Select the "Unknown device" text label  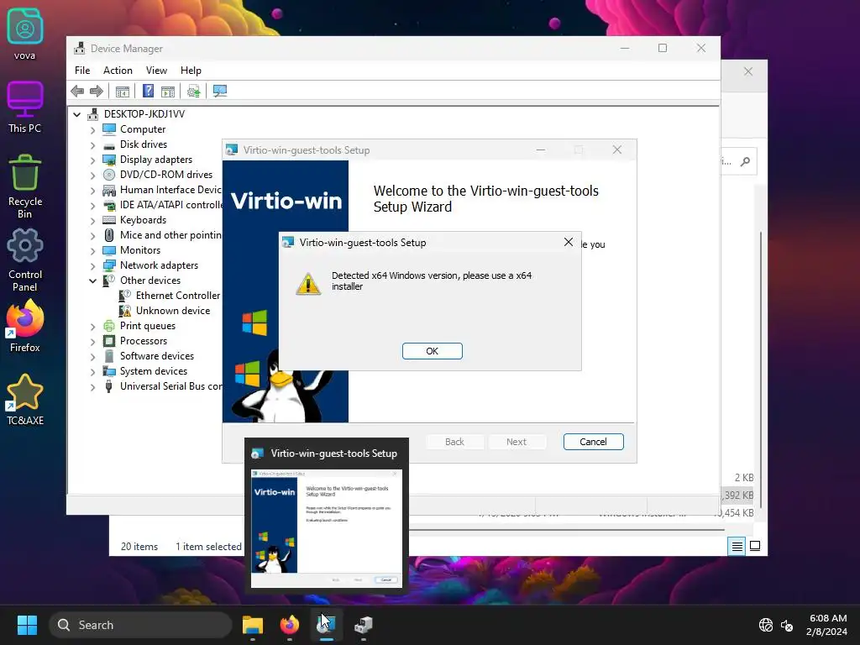point(173,311)
